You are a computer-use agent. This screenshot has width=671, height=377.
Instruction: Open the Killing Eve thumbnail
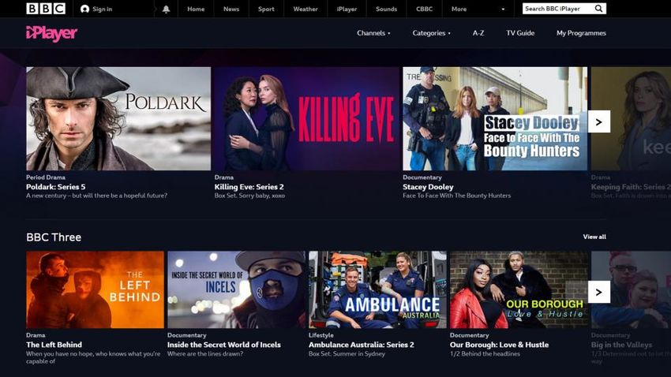307,118
